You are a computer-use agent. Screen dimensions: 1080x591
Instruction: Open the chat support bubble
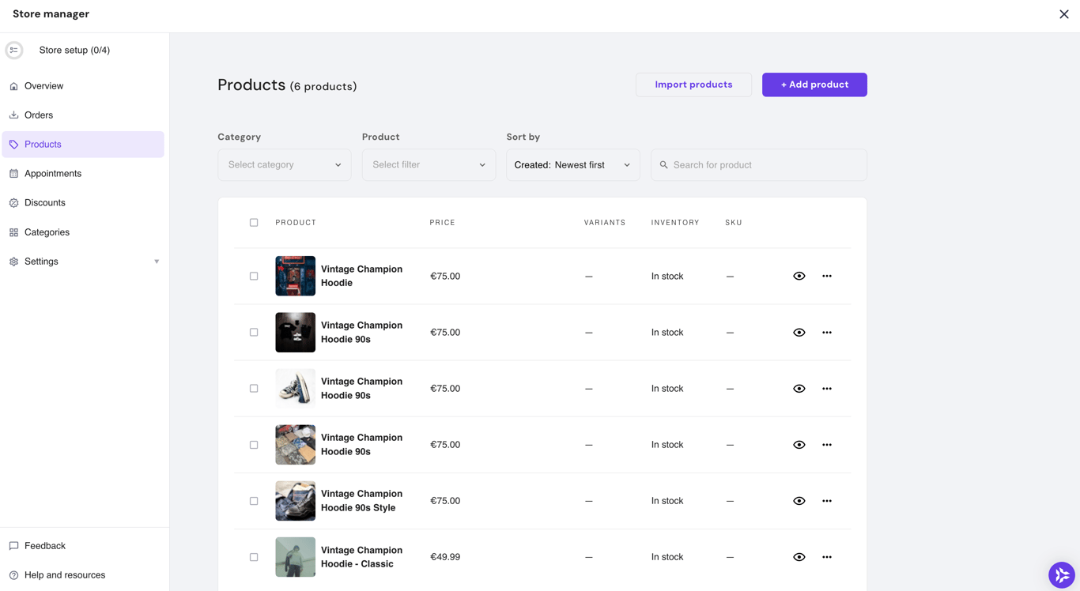[1061, 574]
